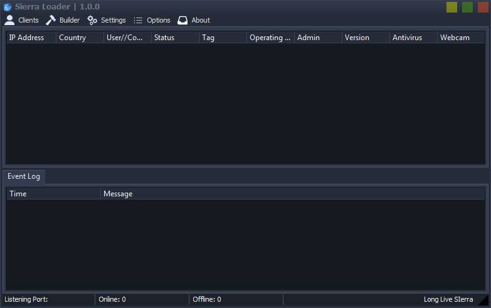Click the resize grip at bottom-right corner
This screenshot has width=491, height=308.
click(482, 300)
